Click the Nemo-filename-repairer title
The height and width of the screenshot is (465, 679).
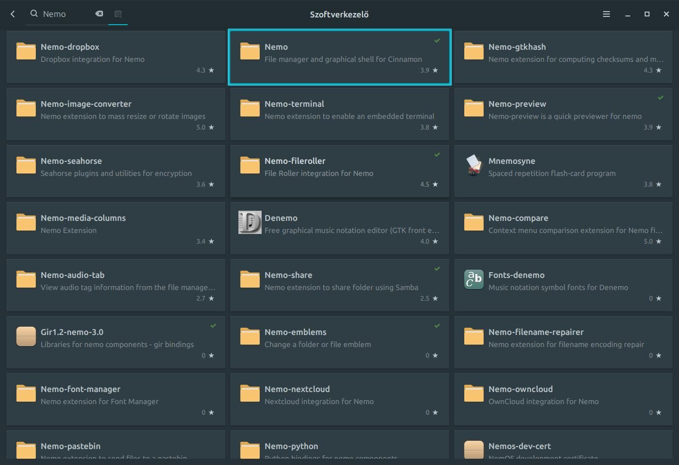coord(536,332)
